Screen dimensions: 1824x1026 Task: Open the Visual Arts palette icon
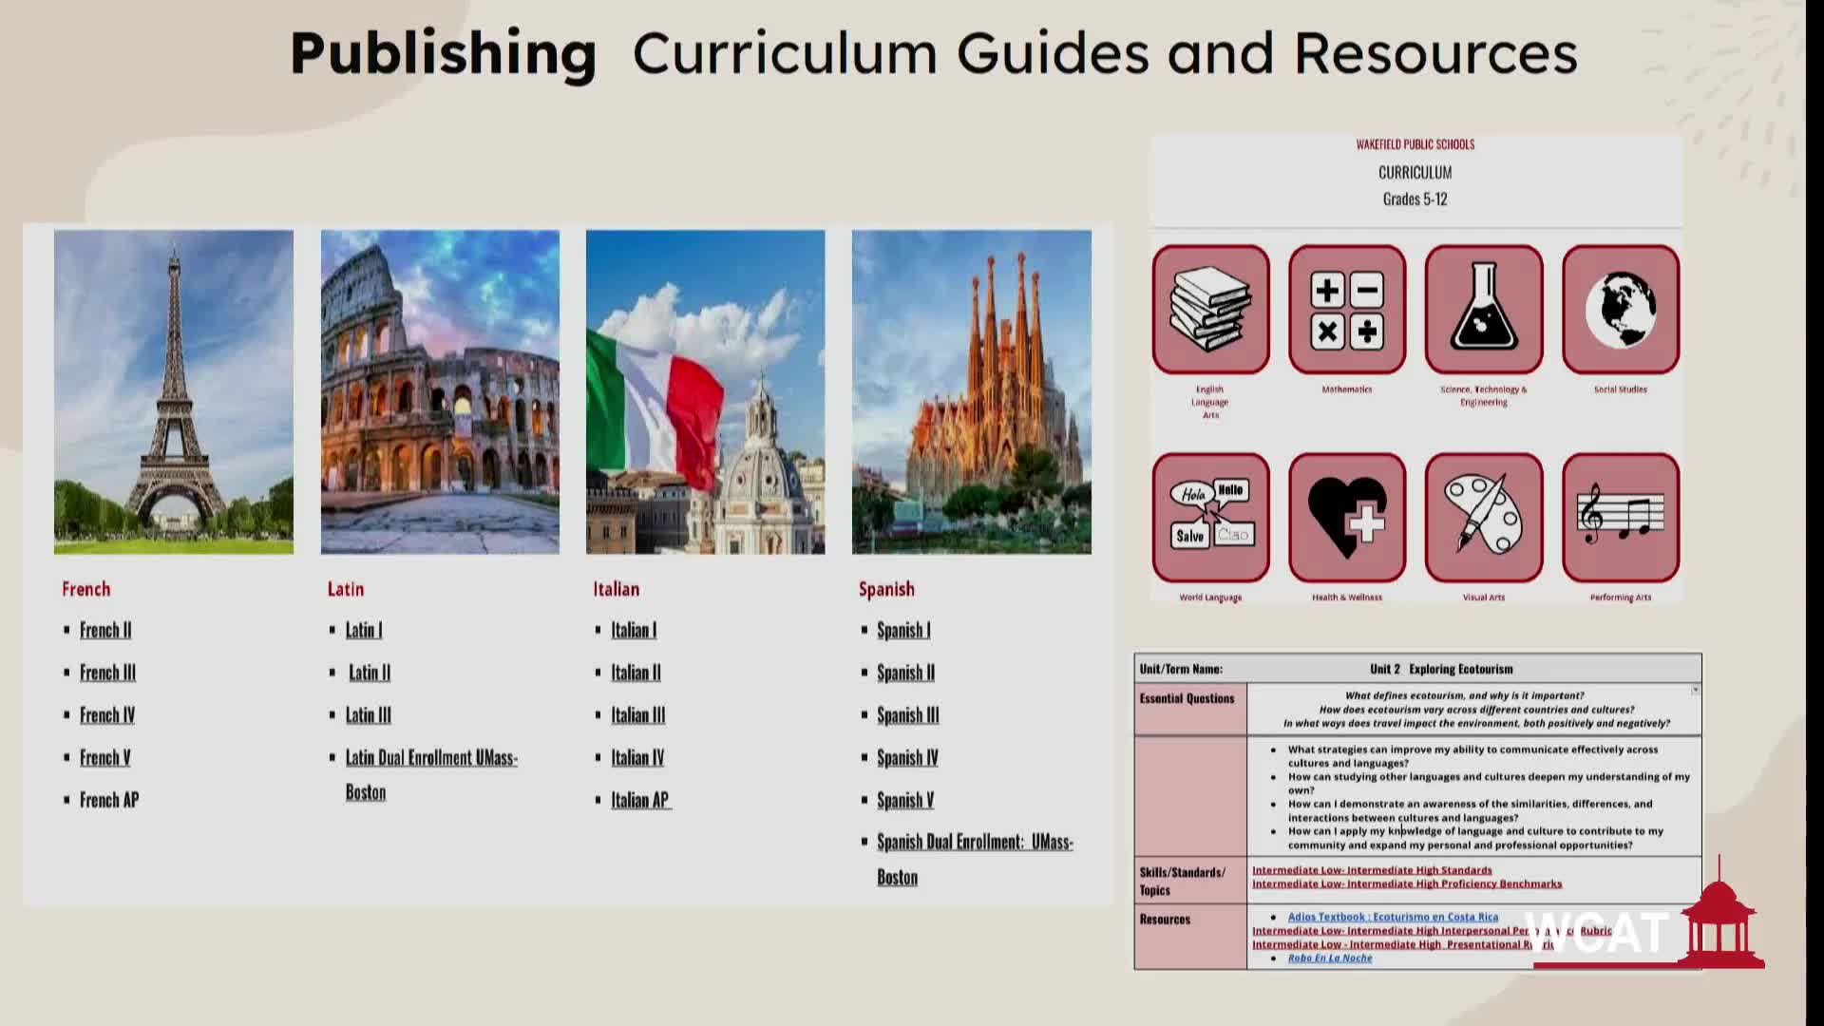click(x=1484, y=517)
